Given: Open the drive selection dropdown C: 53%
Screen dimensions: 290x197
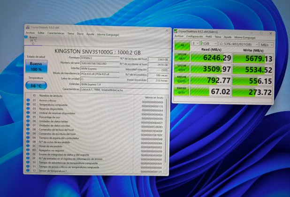Looking at the screenshot, I should pyautogui.click(x=238, y=45).
